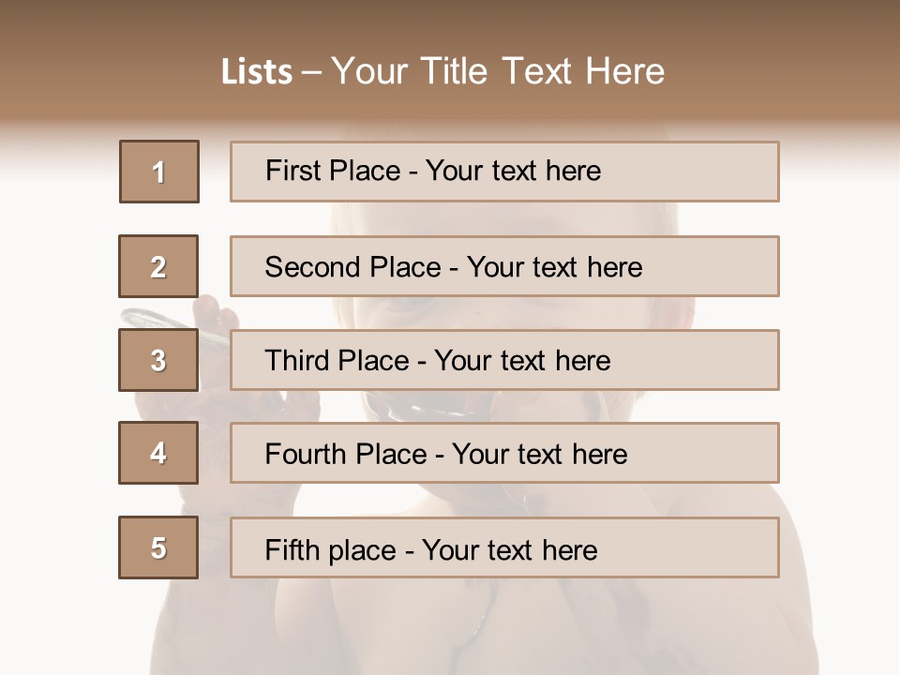Click the number 1 box
900x675 pixels.
pos(158,172)
